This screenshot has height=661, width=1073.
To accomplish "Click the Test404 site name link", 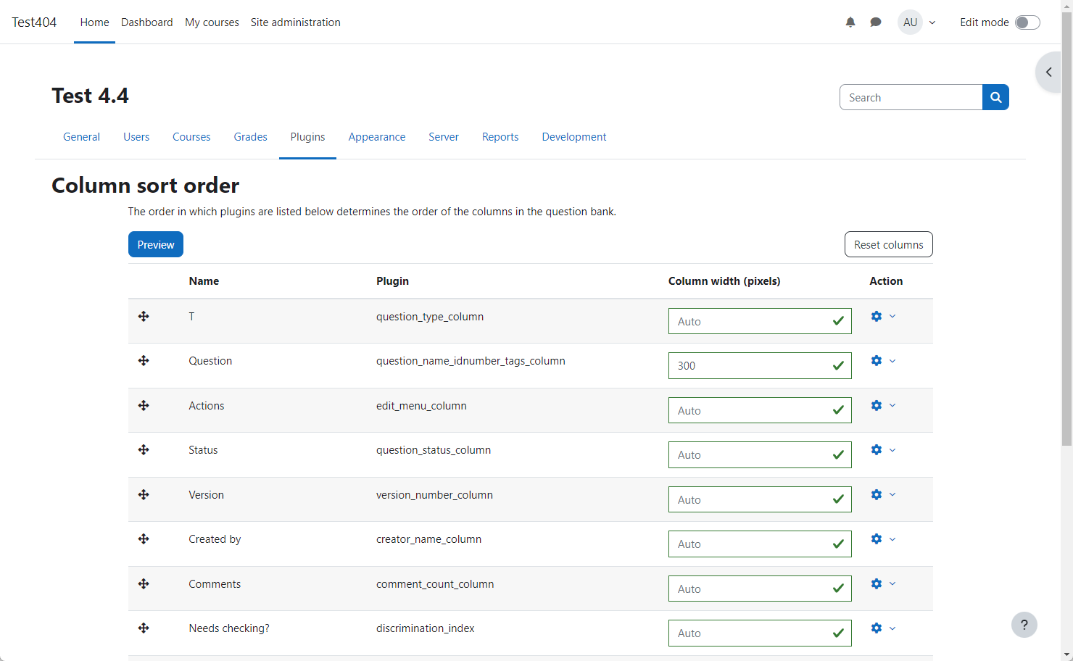I will coord(34,22).
